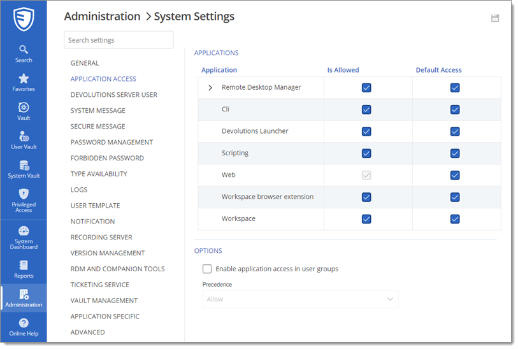Viewport: 518px width, 349px height.
Task: Open Administration in the sidebar
Action: pyautogui.click(x=24, y=298)
